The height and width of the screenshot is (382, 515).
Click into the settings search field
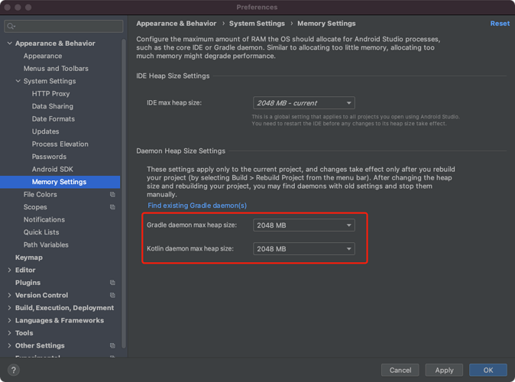(65, 27)
